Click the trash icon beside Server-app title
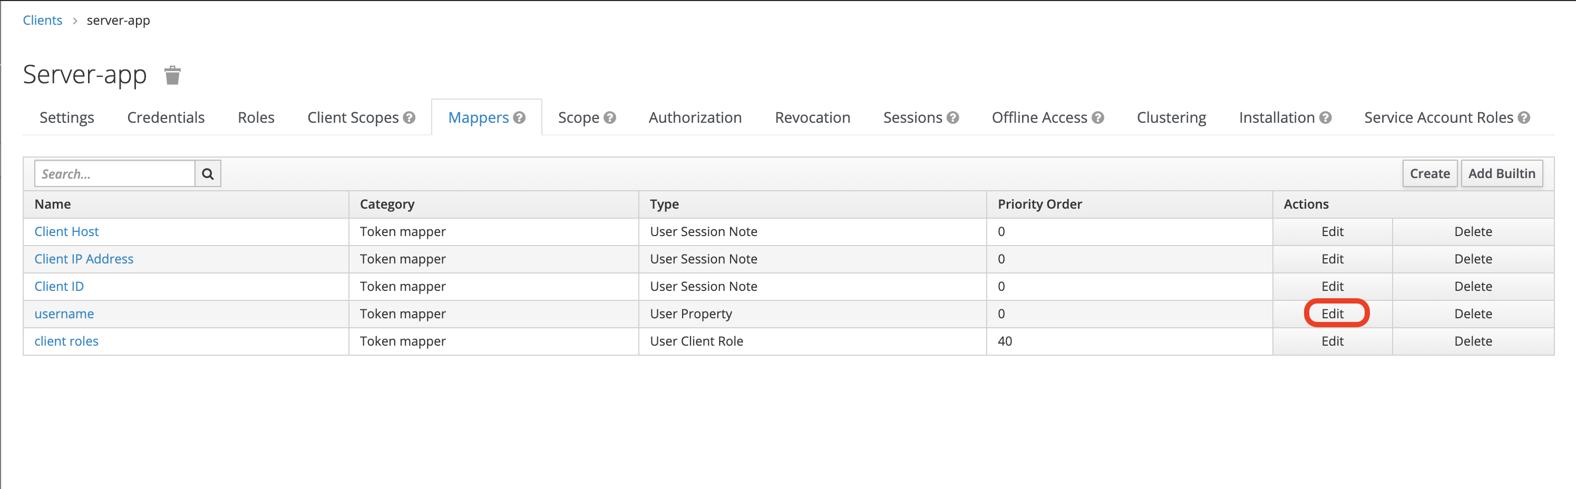The height and width of the screenshot is (489, 1576). point(172,75)
